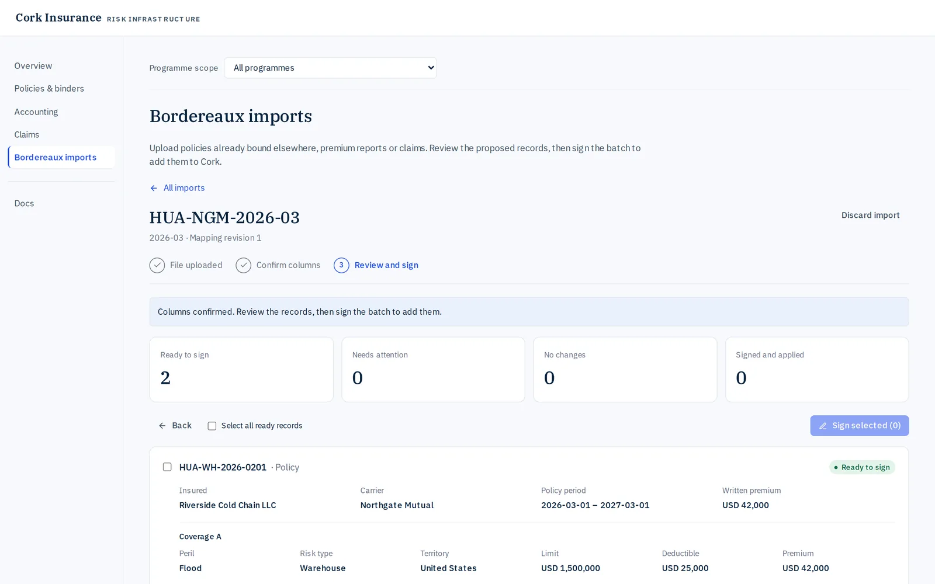Click the Sign selected (0) button
The width and height of the screenshot is (935, 584).
(x=860, y=426)
